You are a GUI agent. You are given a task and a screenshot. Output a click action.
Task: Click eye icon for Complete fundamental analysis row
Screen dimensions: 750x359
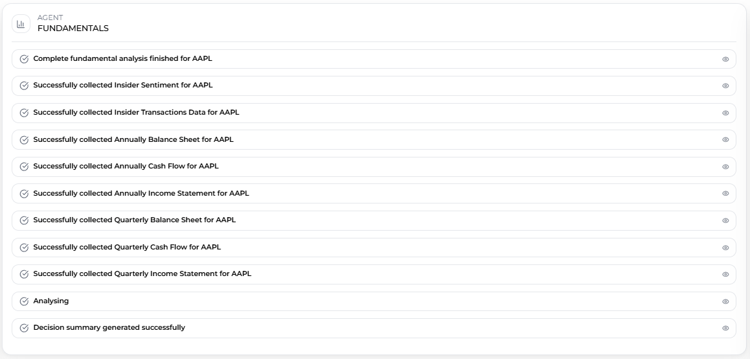(725, 59)
